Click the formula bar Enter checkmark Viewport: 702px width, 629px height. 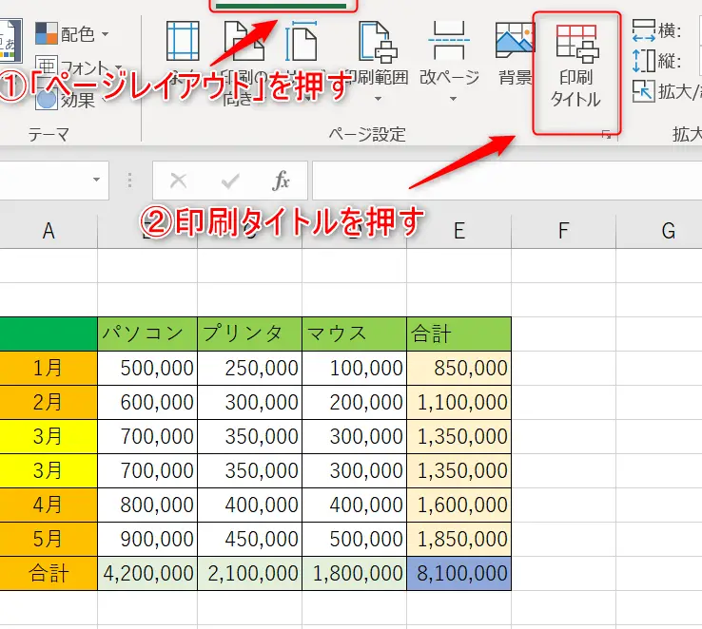tap(230, 181)
